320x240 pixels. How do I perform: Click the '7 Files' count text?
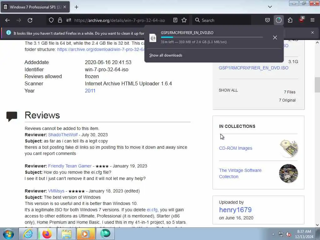click(290, 92)
